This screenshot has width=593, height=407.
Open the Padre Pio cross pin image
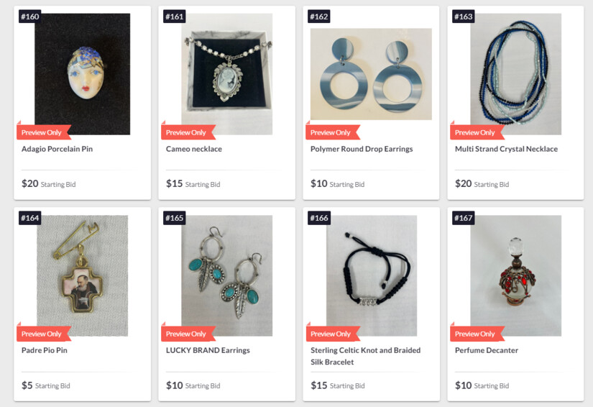83,275
